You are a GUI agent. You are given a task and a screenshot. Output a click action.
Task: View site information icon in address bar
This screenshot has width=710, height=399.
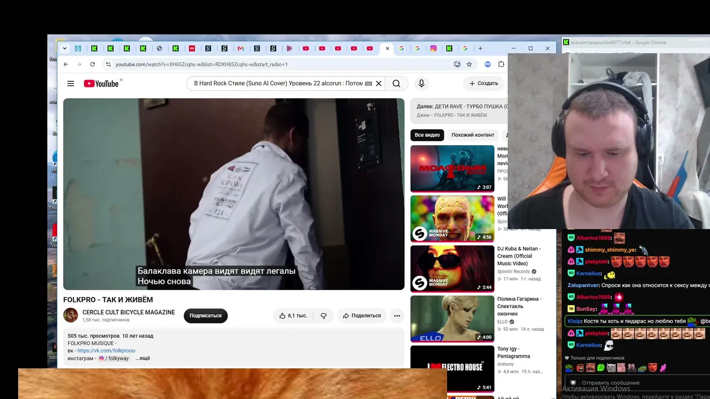pyautogui.click(x=108, y=64)
